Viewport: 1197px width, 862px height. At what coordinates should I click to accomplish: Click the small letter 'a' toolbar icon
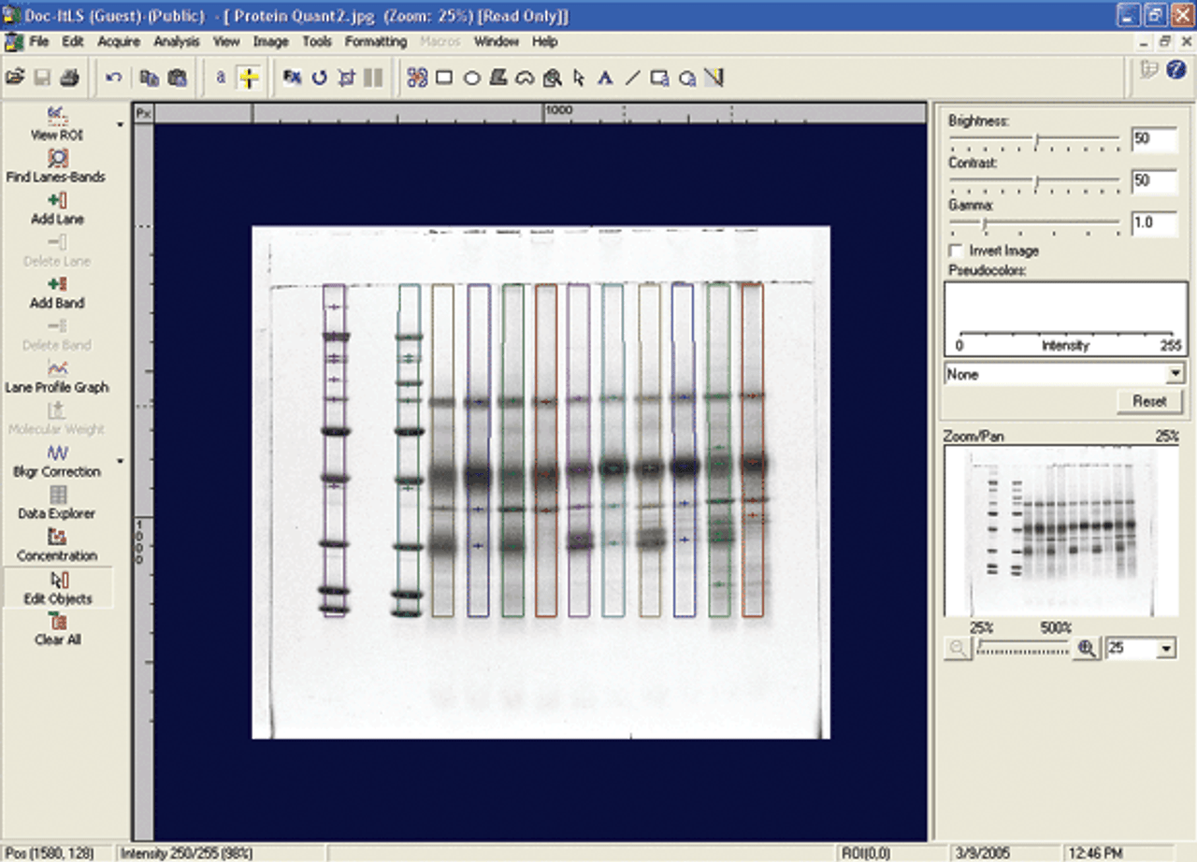pyautogui.click(x=221, y=78)
